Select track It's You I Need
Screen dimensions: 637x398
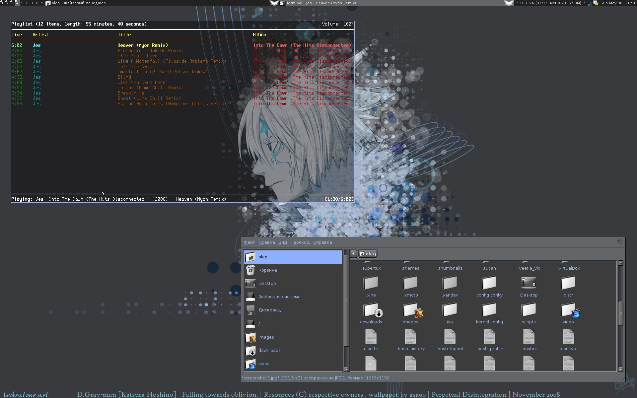point(137,56)
